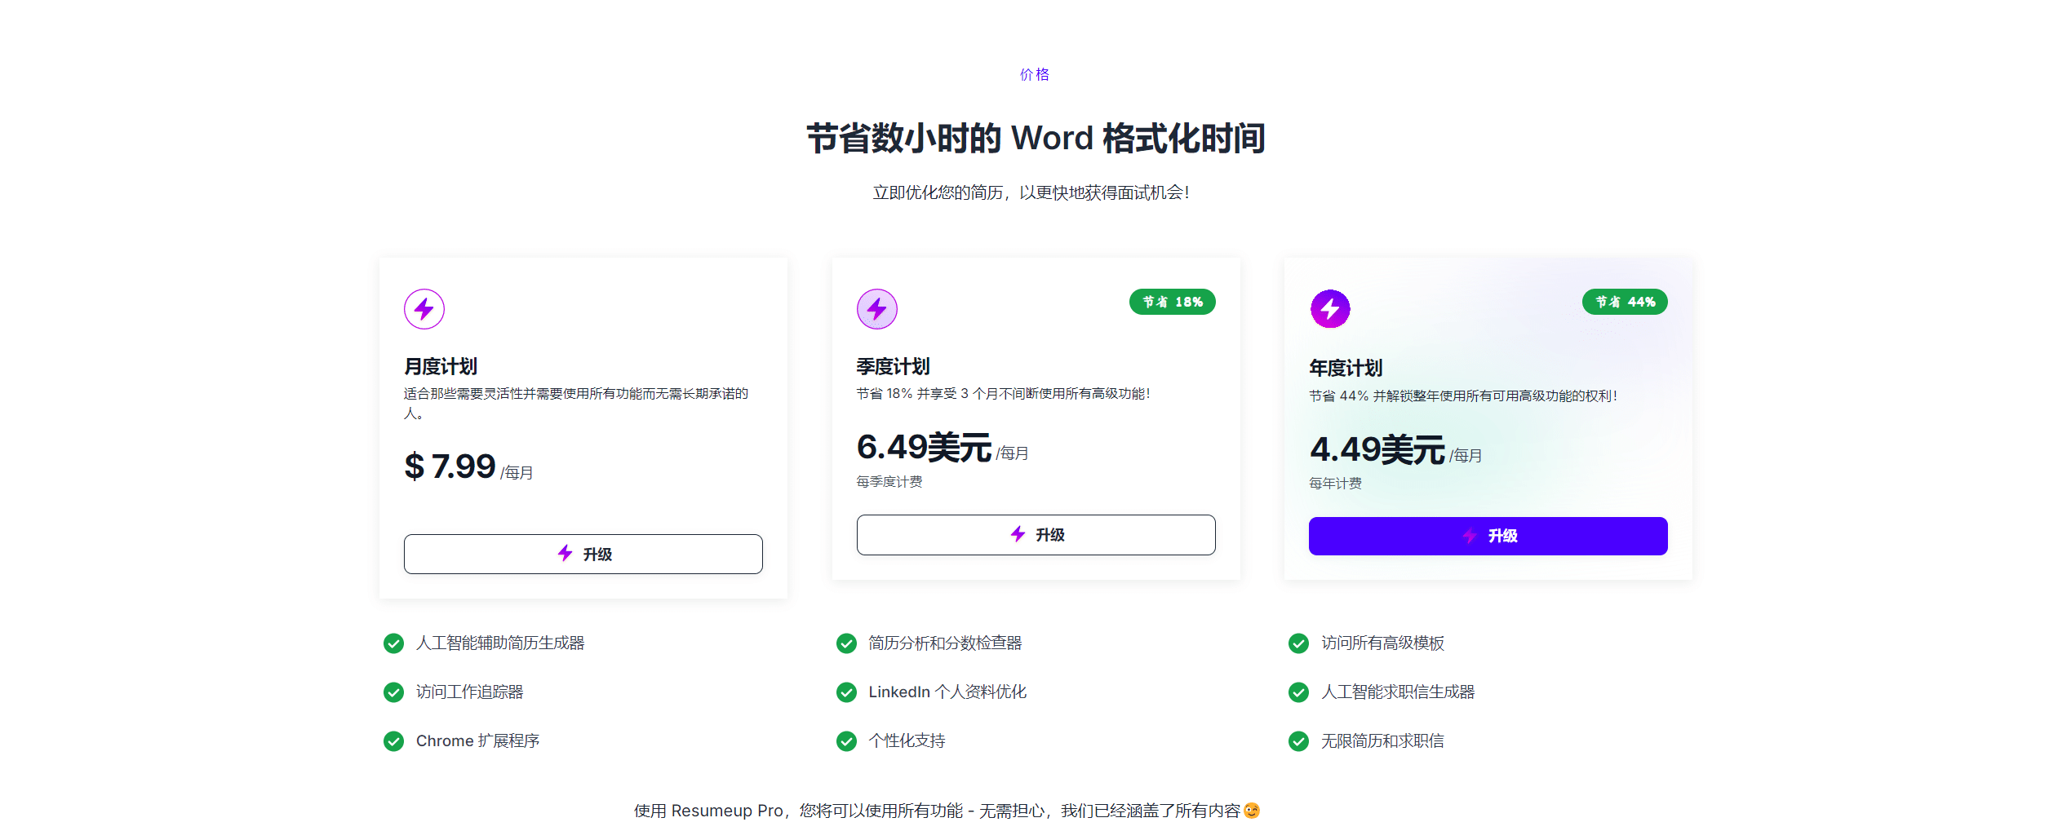
Task: Click the 6.49美元 quarterly price
Action: click(x=924, y=448)
